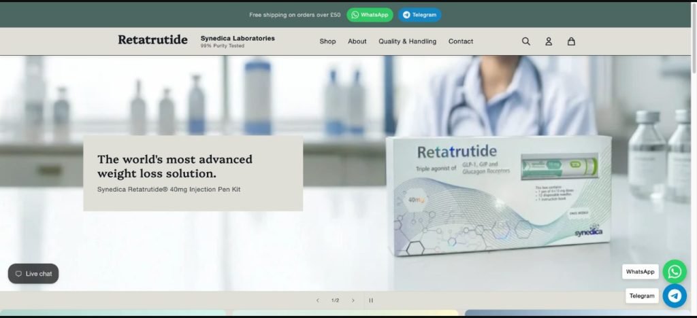Pause the slideshow
Screen dimensions: 697x318
tap(371, 300)
